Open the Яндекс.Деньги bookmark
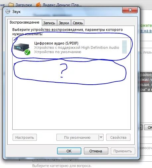The height and width of the screenshot is (168, 152). click(x=59, y=5)
